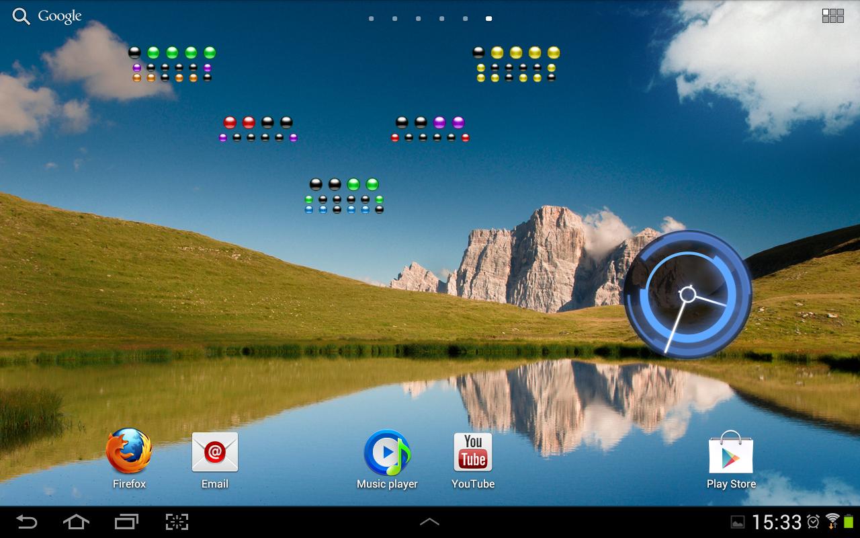Screen dimensions: 860x538
Task: Open the all apps grid
Action: [x=833, y=16]
